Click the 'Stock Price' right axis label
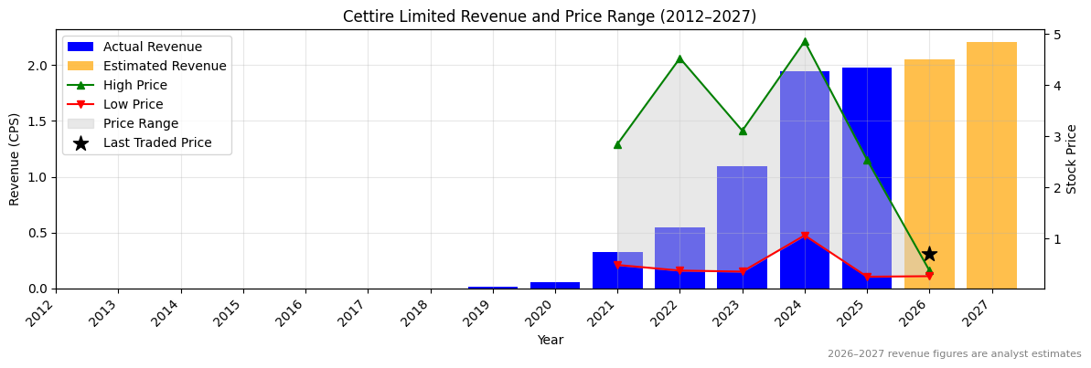The height and width of the screenshot is (368, 1091). tap(1072, 159)
